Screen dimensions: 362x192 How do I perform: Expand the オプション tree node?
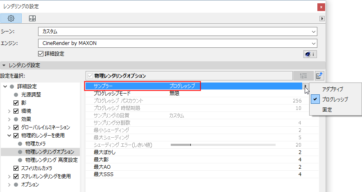(x=9, y=185)
